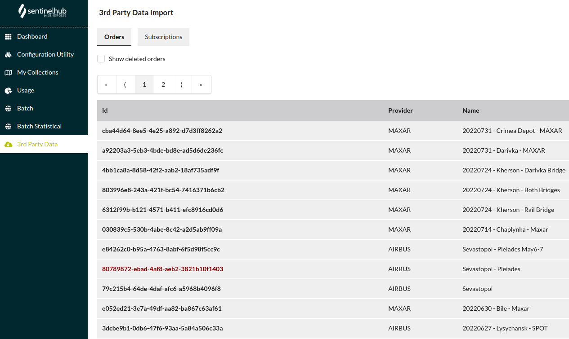Click name '20220714 - Chaplynka - Maxar'
Viewport: 569px width, 339px height.
tap(505, 229)
